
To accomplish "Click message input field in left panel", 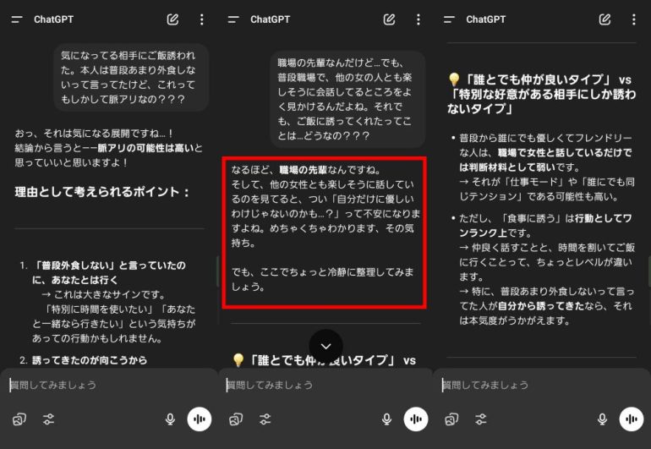I will tap(101, 385).
